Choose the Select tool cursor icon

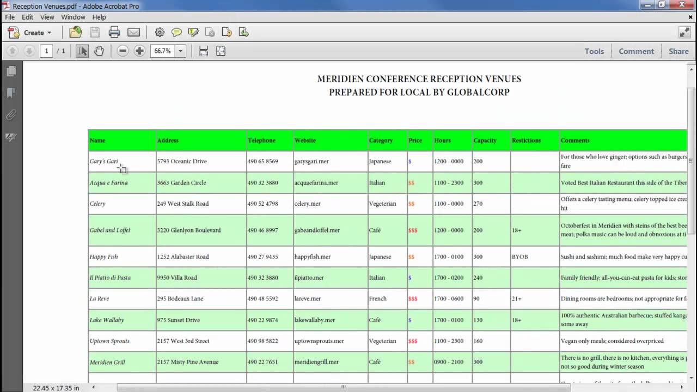coord(82,51)
